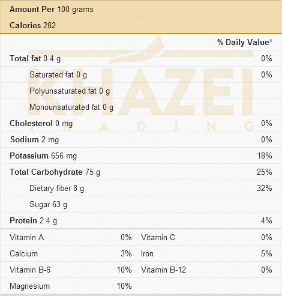The width and height of the screenshot is (282, 296).
Task: Click the % Daily Value* heading
Action: coord(245,42)
